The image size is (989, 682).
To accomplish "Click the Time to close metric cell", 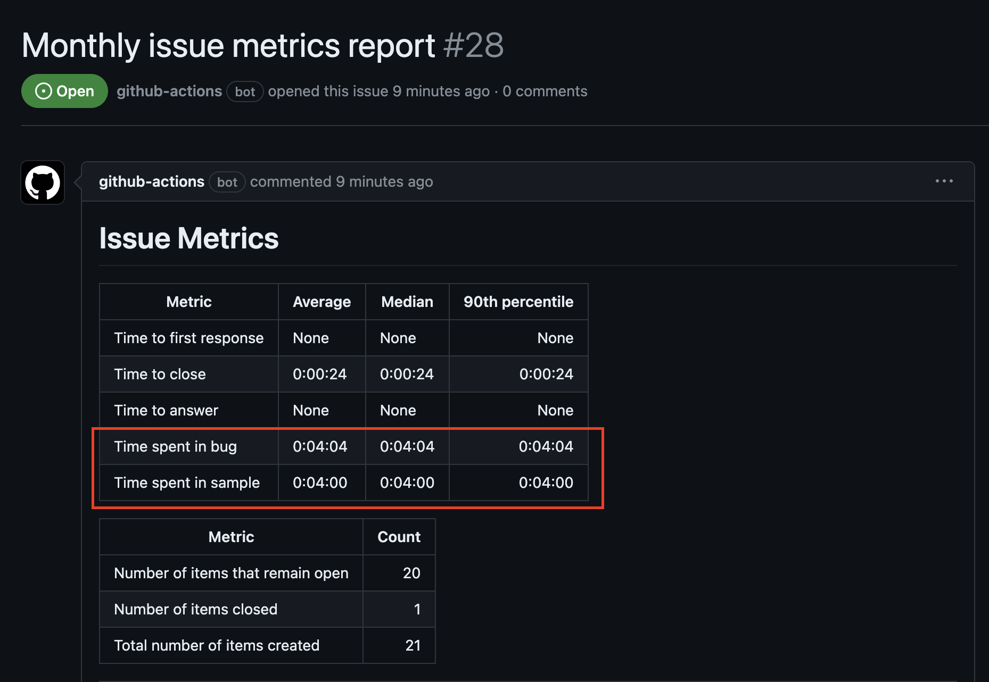I will click(x=160, y=374).
